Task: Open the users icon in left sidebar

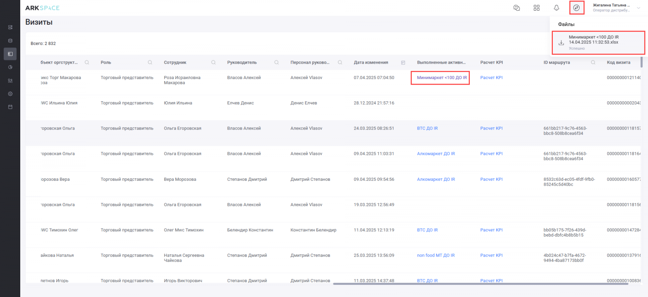Action: (x=10, y=81)
